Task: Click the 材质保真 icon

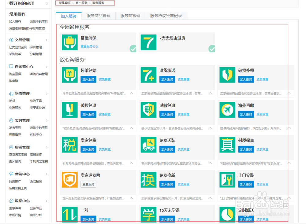Action: point(227,145)
